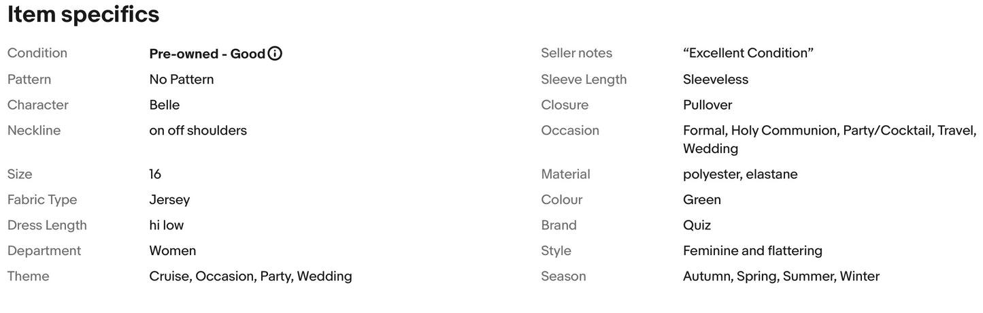Screen dimensions: 983x313
Task: Click the hi low dress length value
Action: (x=167, y=225)
